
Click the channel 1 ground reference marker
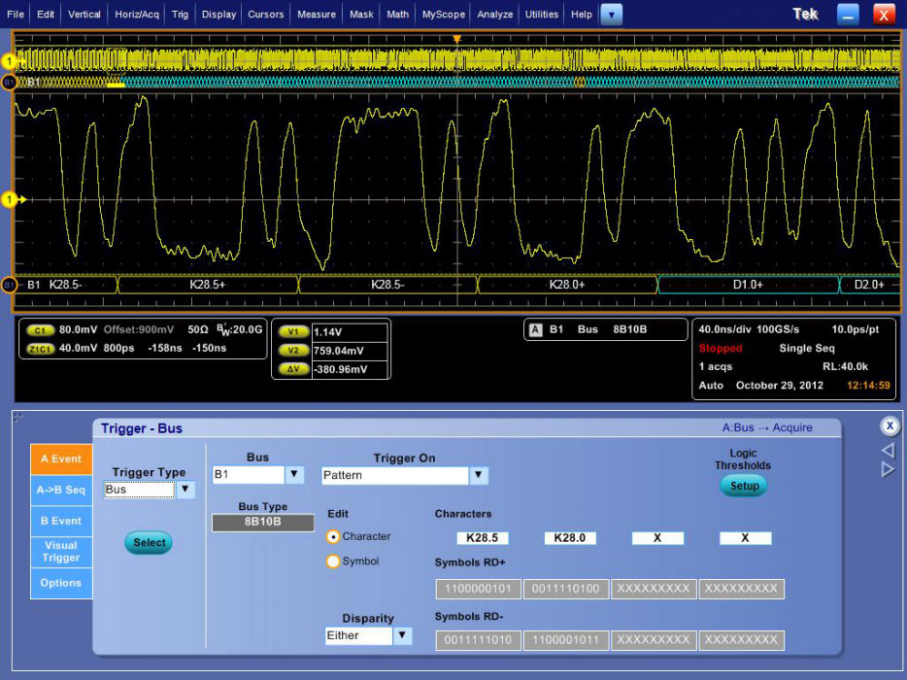(10, 200)
